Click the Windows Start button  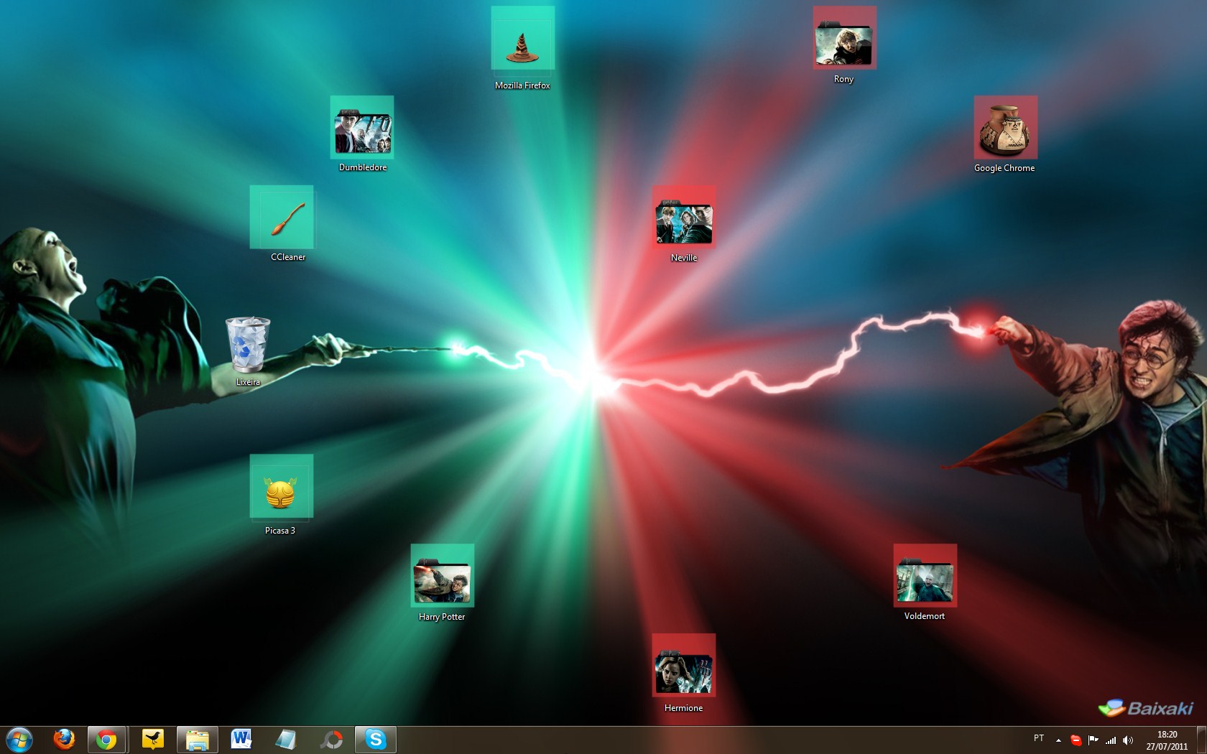(x=19, y=740)
